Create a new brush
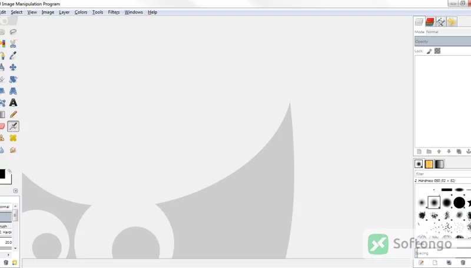 click(434, 263)
